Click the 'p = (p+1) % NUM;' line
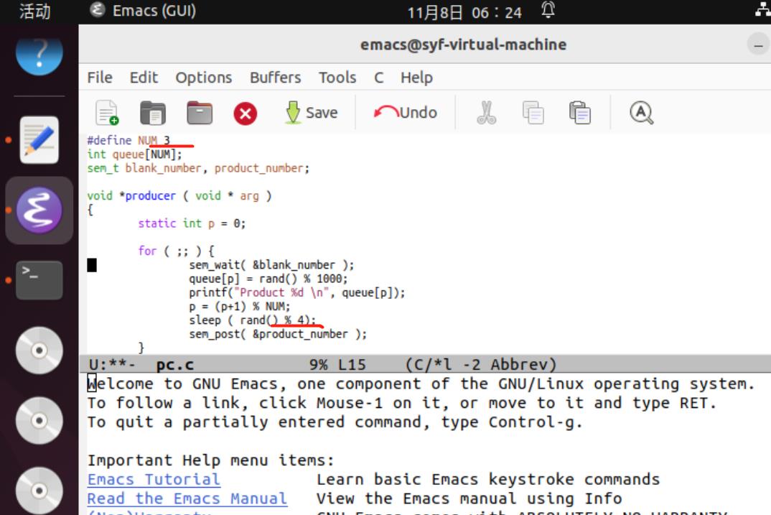771x515 pixels. (240, 307)
